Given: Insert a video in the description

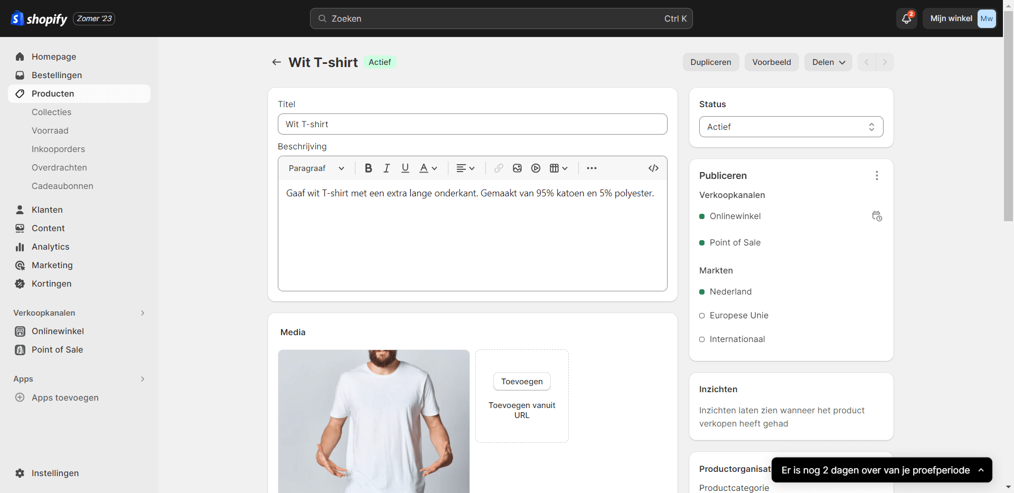Looking at the screenshot, I should coord(536,168).
